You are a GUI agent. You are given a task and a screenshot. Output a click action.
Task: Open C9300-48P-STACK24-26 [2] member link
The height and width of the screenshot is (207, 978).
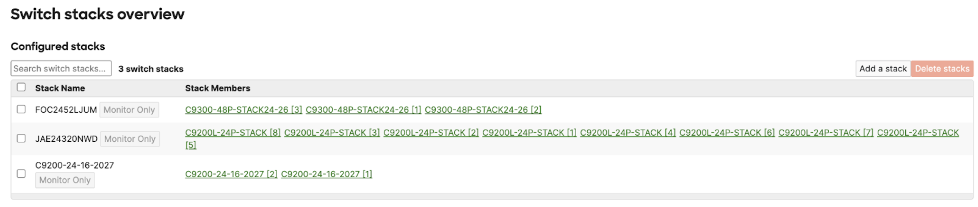coord(483,110)
